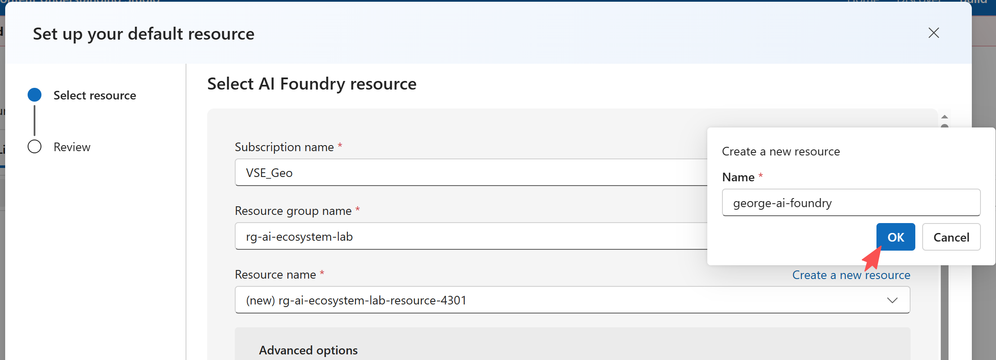Open the Subscription name VSE_Geo dropdown

tap(471, 173)
